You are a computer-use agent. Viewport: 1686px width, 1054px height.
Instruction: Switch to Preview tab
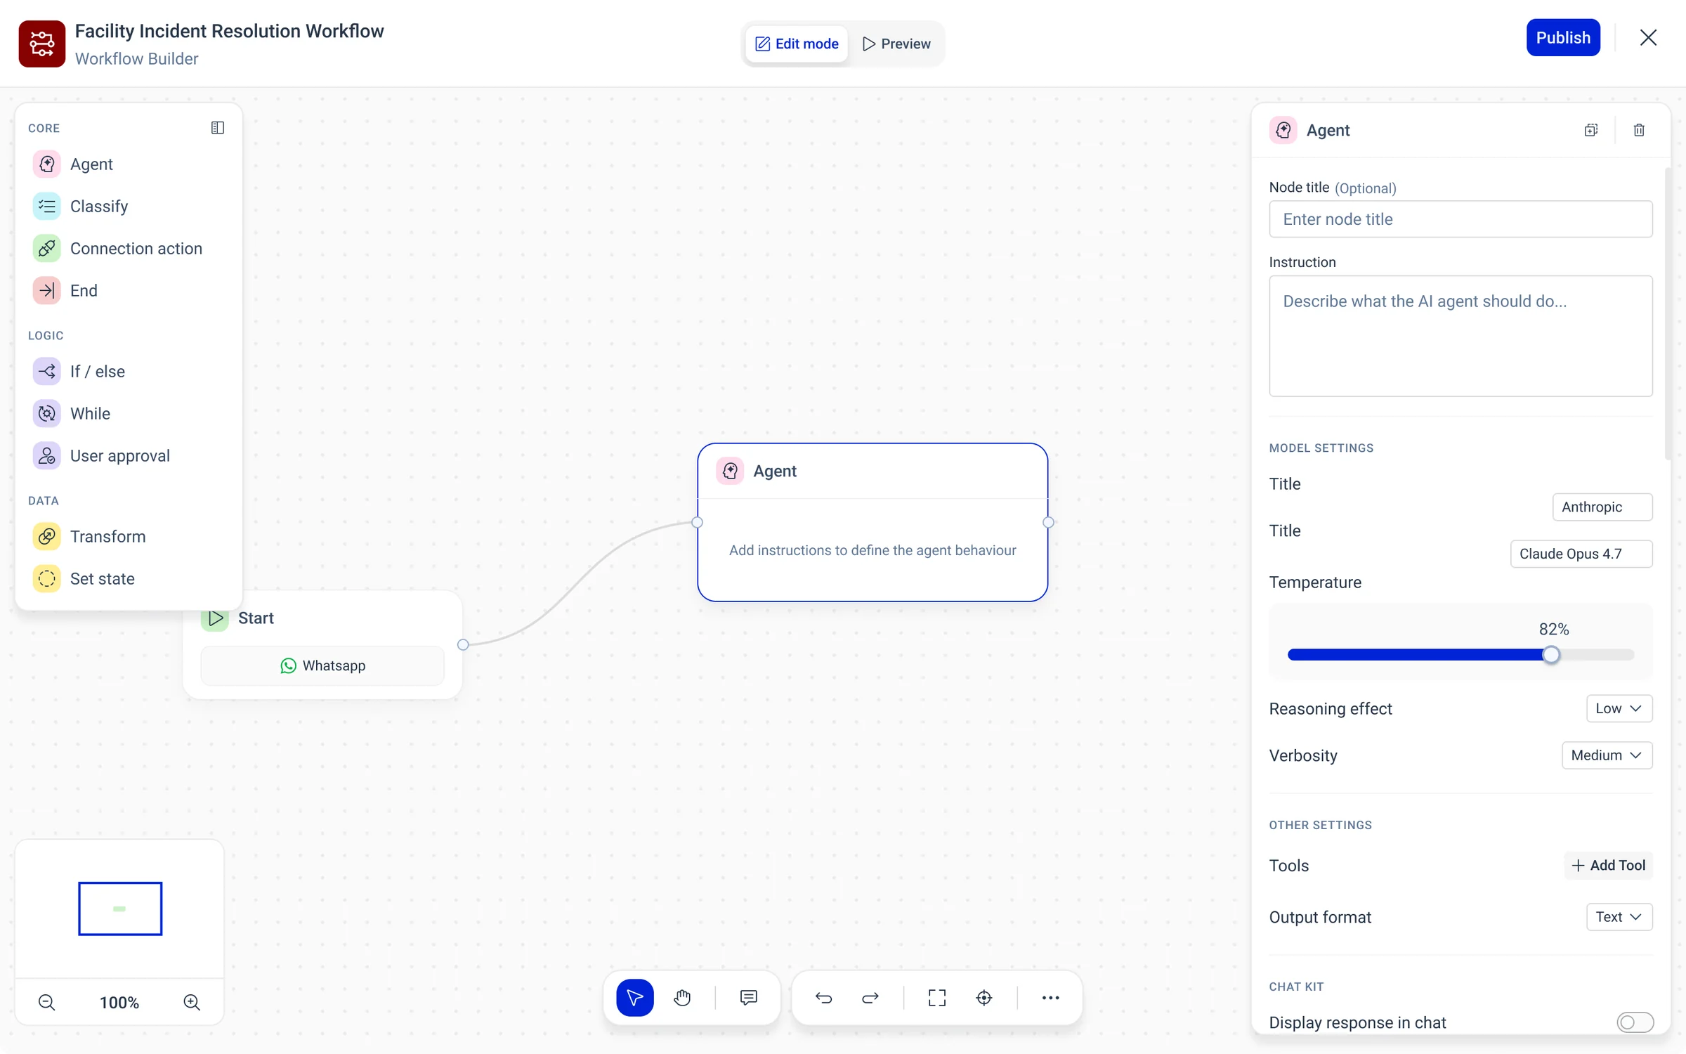896,44
